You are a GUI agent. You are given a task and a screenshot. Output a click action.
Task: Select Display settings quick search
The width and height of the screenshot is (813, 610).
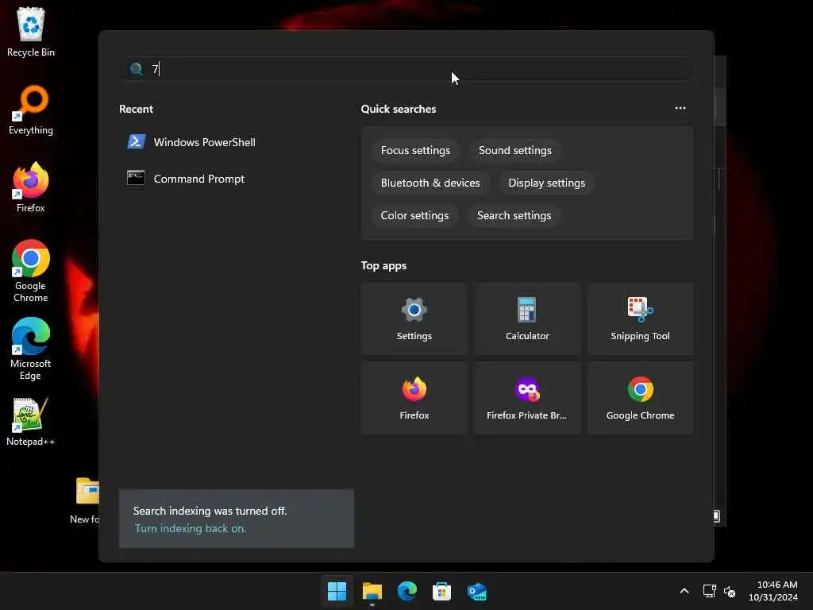(x=546, y=183)
